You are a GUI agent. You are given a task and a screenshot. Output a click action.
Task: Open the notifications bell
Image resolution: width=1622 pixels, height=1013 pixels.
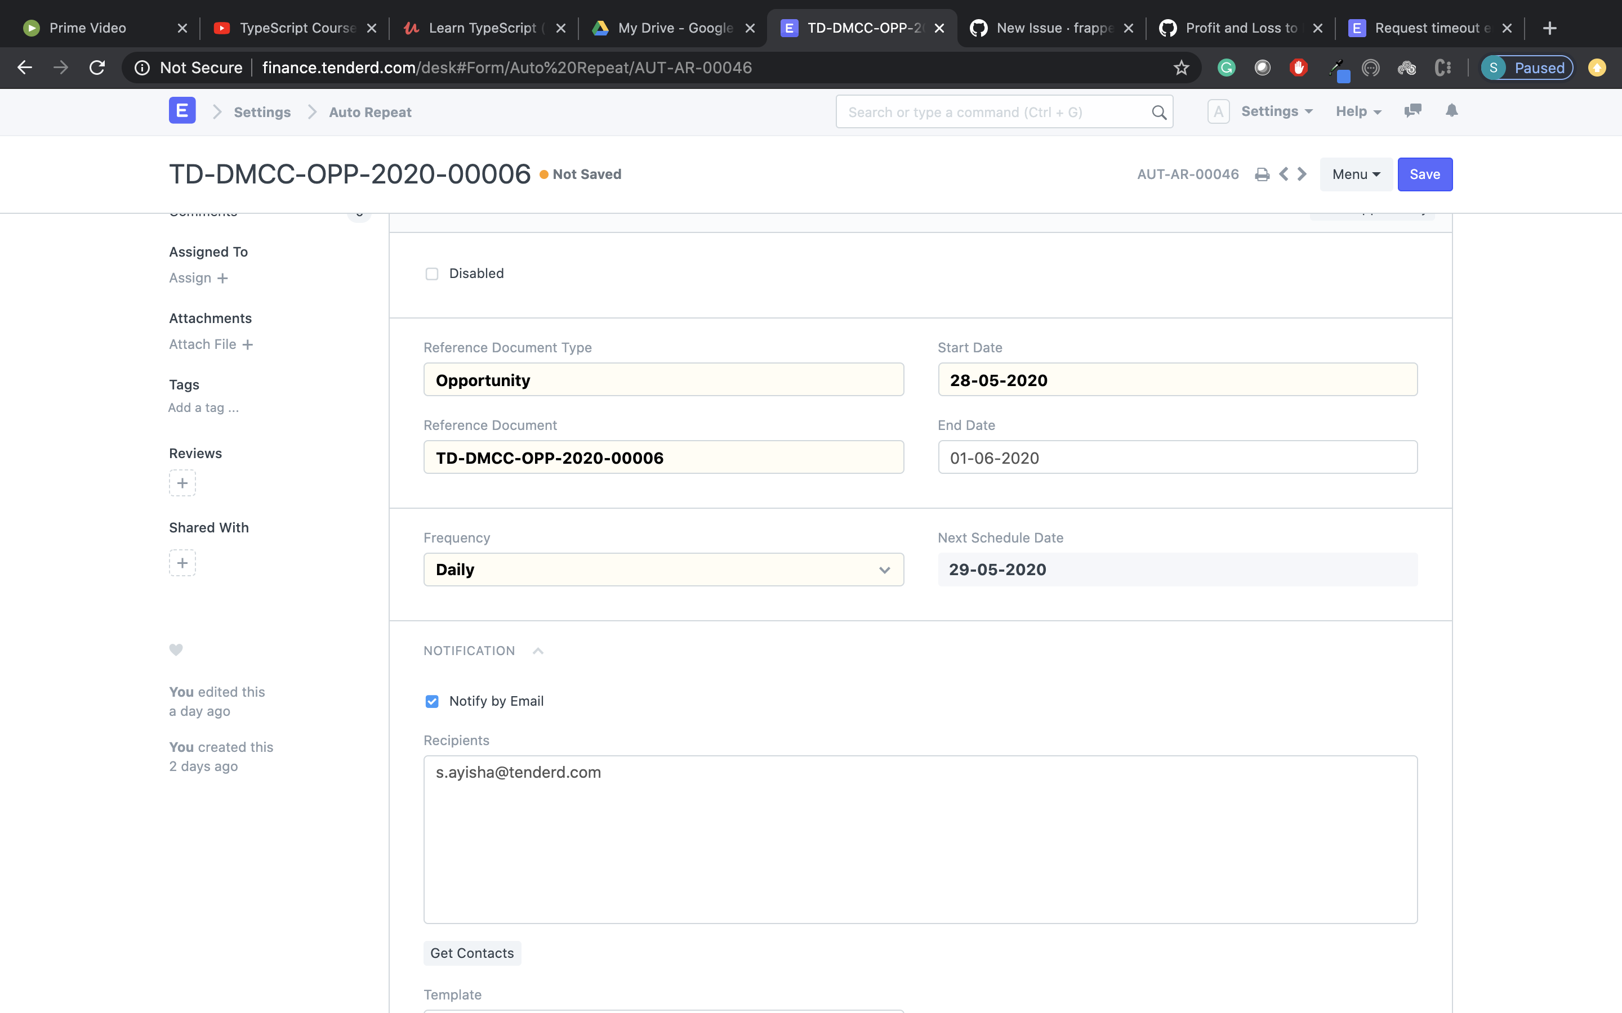pos(1452,111)
